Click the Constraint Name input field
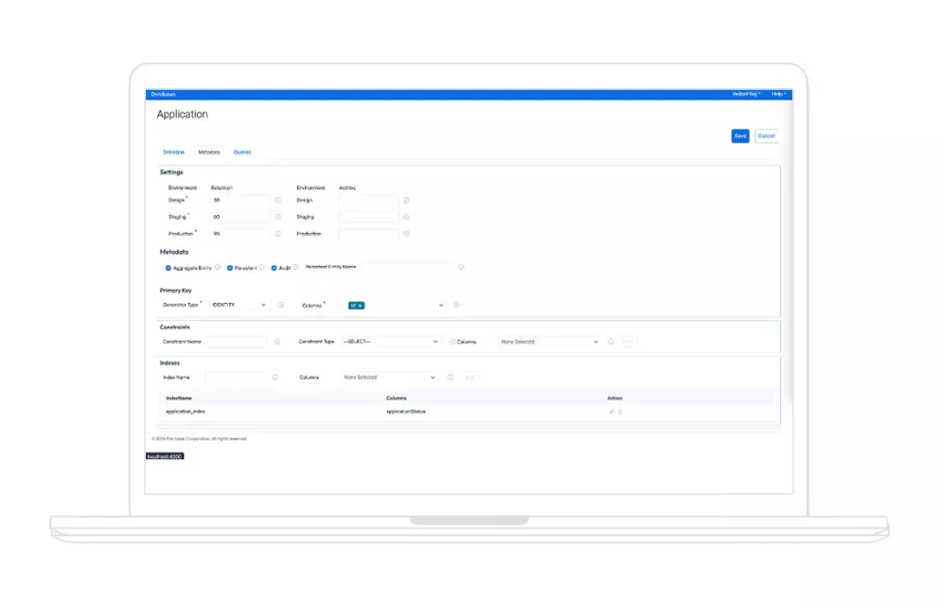Image resolution: width=939 pixels, height=606 pixels. point(239,341)
